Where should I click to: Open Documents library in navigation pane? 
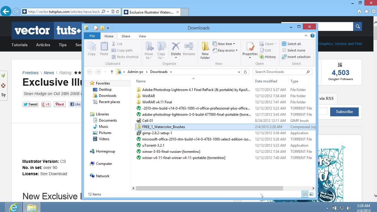tap(105, 120)
